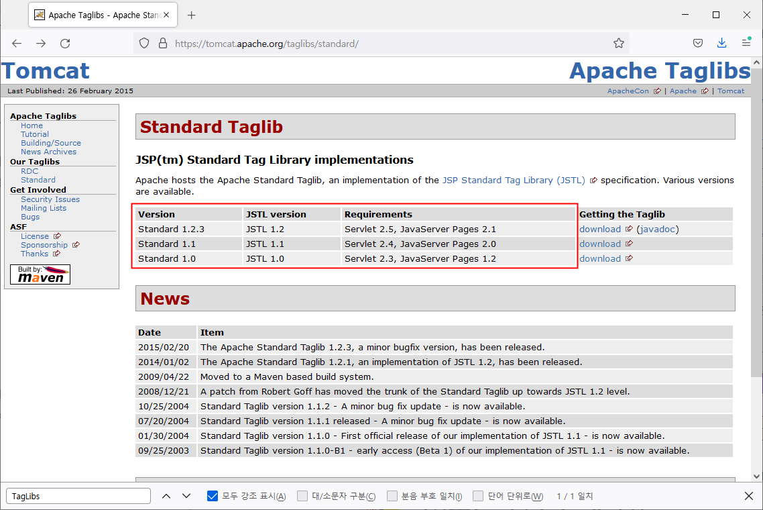Select the Apache Taglibs tab
Image resolution: width=763 pixels, height=510 pixels.
point(103,15)
